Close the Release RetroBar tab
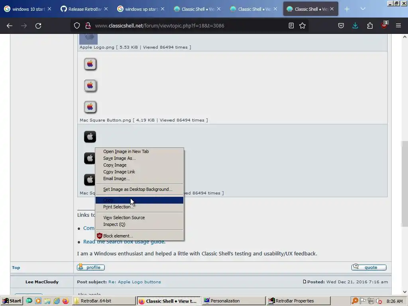This screenshot has width=408, height=306. click(x=106, y=9)
